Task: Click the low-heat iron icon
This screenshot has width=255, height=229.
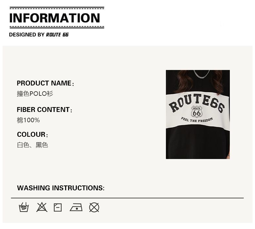Action: click(76, 207)
